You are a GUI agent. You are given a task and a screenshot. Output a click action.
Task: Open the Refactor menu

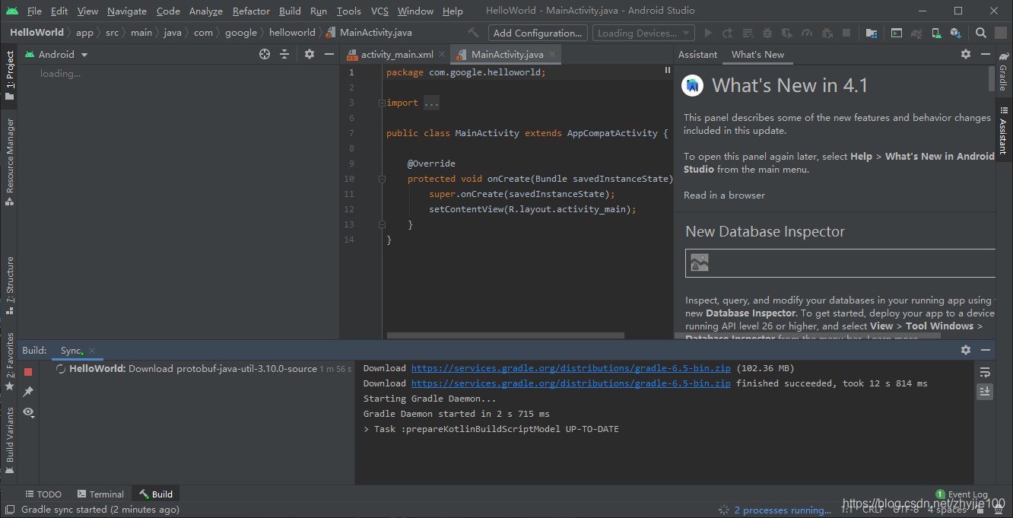pyautogui.click(x=251, y=11)
